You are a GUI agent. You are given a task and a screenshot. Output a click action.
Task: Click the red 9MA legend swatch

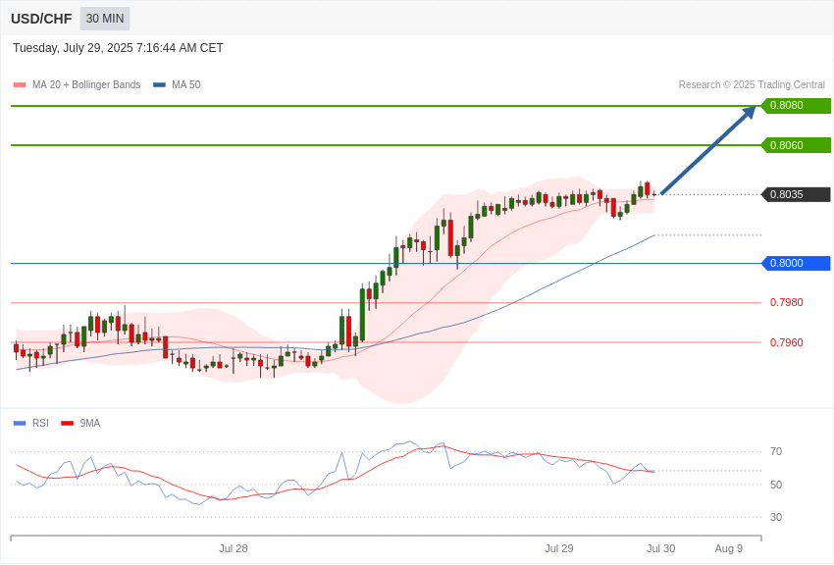coord(67,423)
